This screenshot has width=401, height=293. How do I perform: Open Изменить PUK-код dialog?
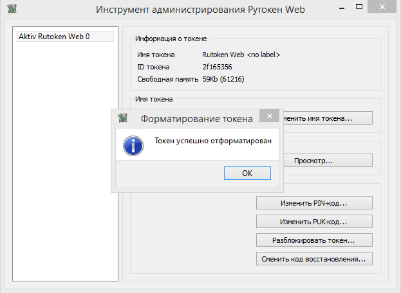(x=314, y=222)
